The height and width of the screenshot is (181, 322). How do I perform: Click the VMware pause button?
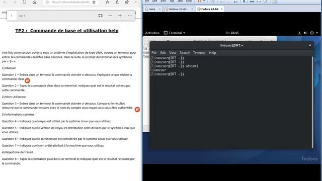pyautogui.click(x=199, y=1)
